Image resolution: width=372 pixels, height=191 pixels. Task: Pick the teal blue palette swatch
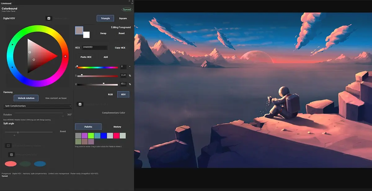pos(97,136)
